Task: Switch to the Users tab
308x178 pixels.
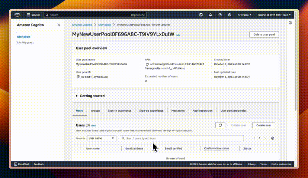Action: coord(80,111)
